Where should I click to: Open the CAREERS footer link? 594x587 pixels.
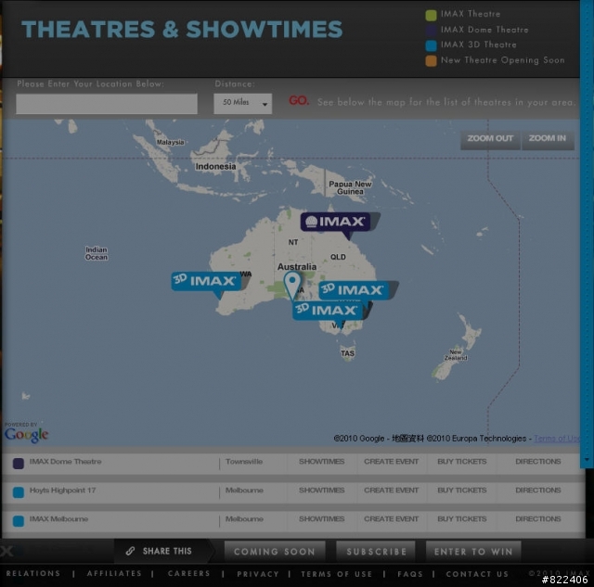[188, 573]
